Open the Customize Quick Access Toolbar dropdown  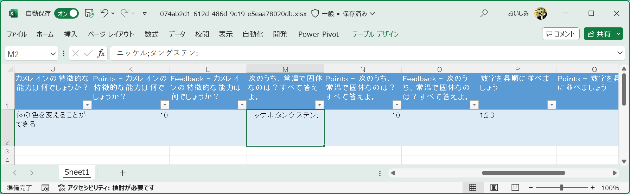point(145,13)
